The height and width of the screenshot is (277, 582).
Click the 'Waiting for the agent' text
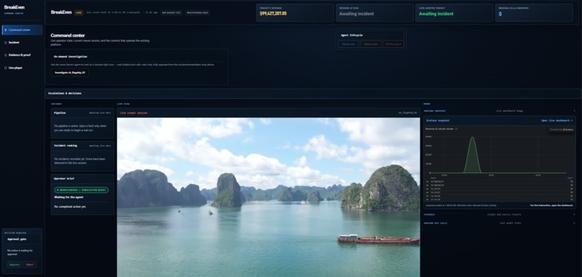[x=68, y=197]
